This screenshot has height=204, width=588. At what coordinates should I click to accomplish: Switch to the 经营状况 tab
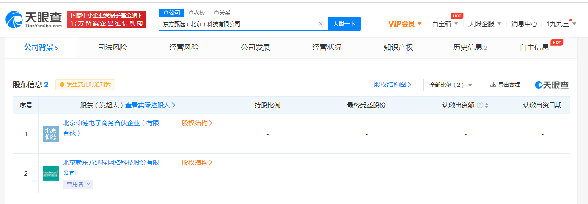(327, 48)
